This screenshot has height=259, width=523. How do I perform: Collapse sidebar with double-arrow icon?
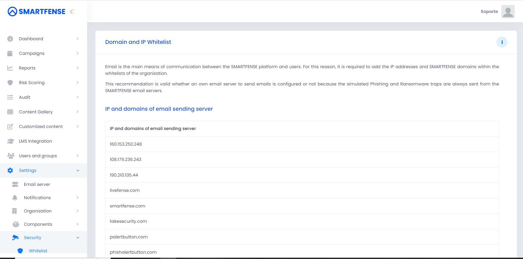pyautogui.click(x=72, y=12)
